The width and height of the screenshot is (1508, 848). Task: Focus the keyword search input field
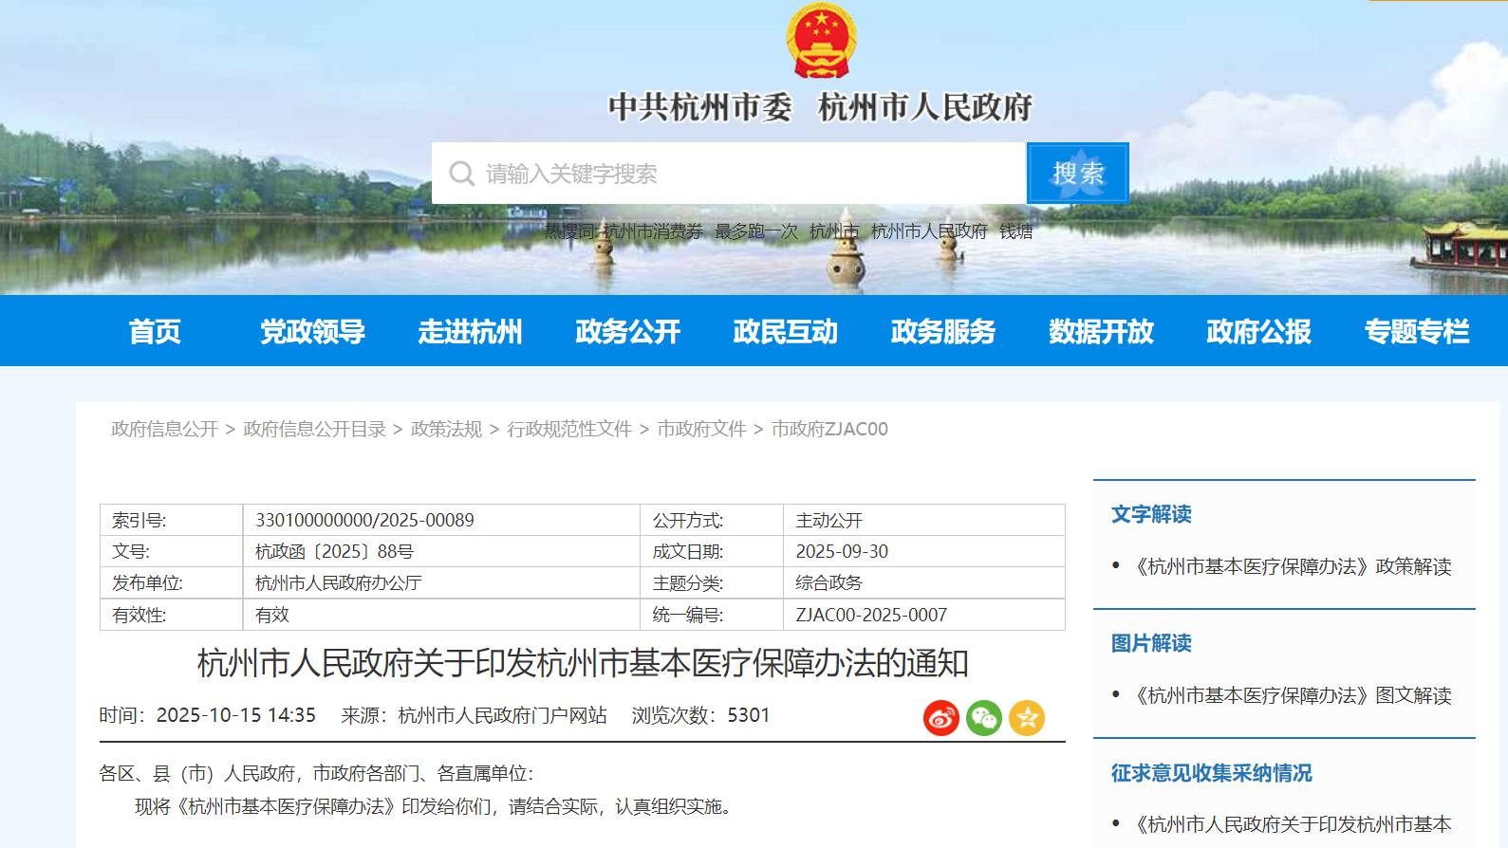click(729, 174)
